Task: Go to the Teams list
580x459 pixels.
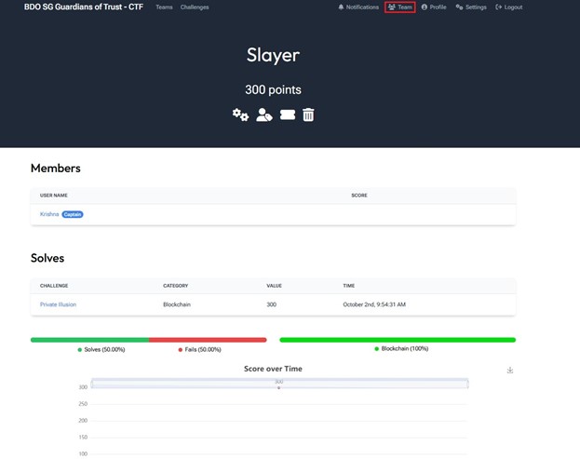Action: [164, 7]
